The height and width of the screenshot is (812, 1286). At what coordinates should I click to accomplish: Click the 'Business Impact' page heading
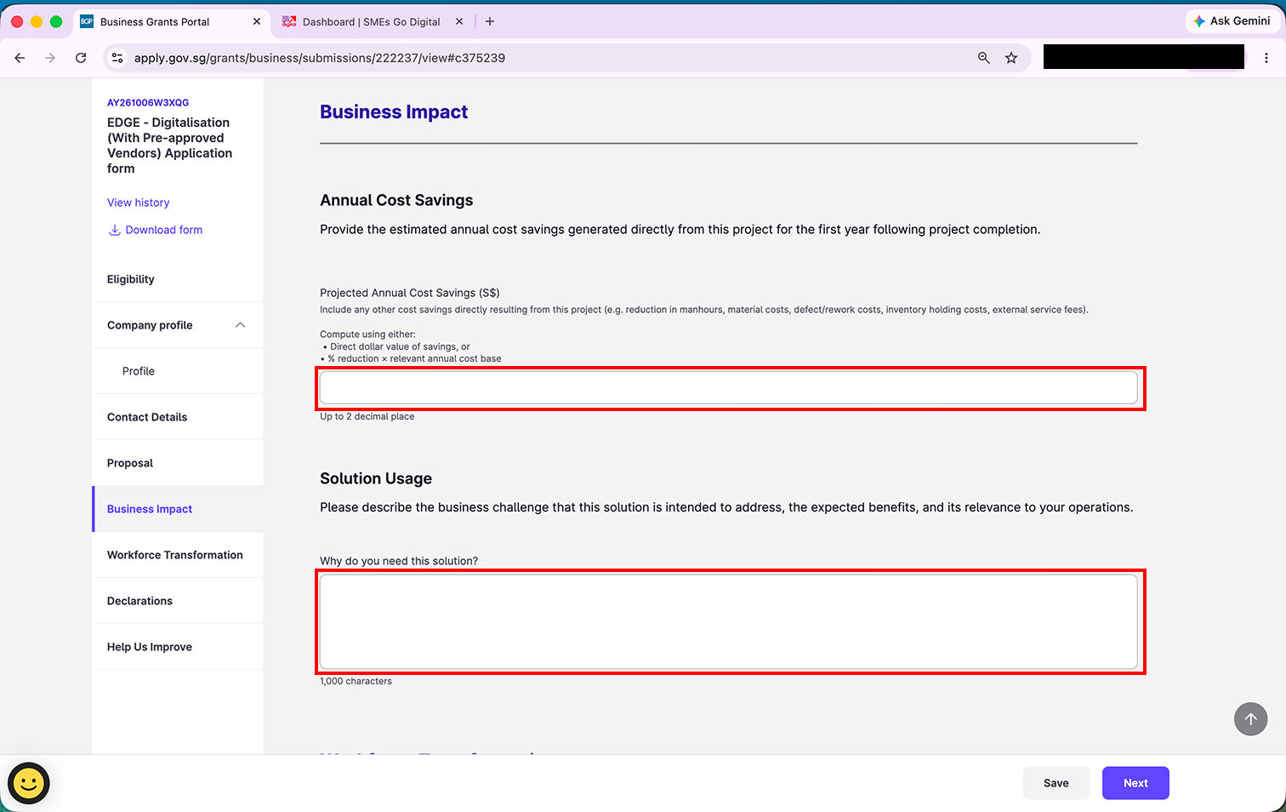394,112
